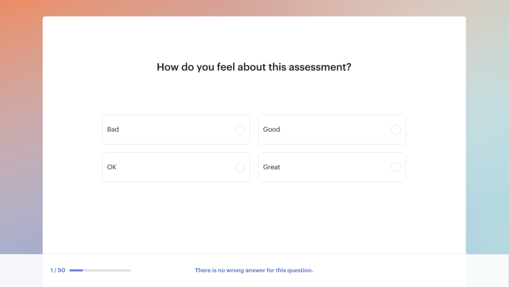Click the "How do you feel" question heading
509x287 pixels.
[254, 67]
